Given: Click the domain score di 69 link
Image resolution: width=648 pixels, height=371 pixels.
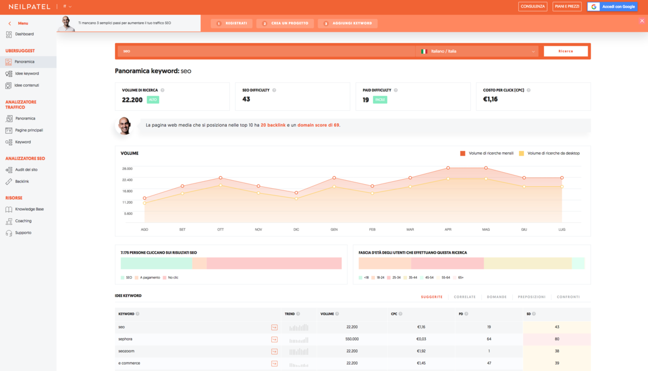Looking at the screenshot, I should pyautogui.click(x=318, y=125).
